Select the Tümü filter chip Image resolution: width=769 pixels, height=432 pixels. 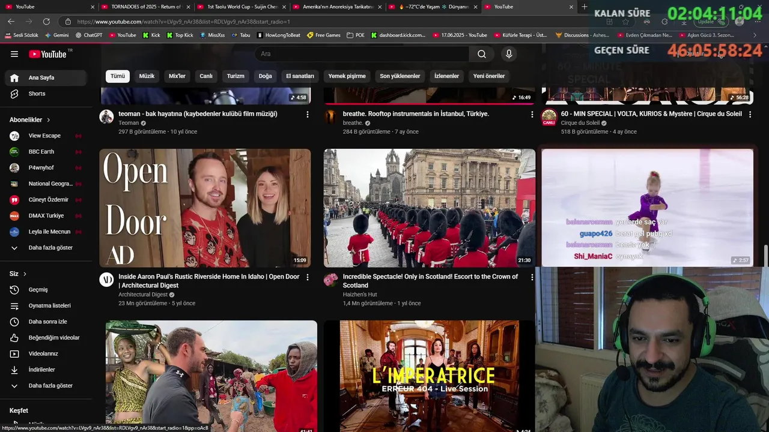pyautogui.click(x=118, y=76)
